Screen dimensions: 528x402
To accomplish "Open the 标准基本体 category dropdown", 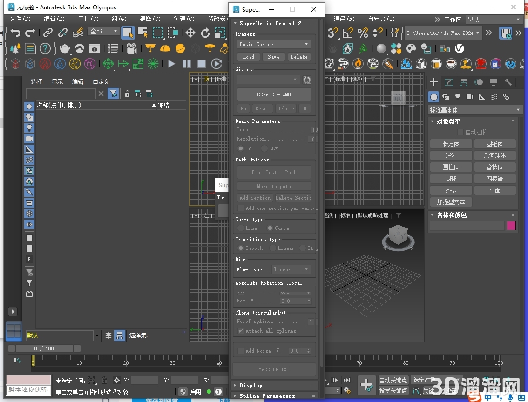I will 474,110.
